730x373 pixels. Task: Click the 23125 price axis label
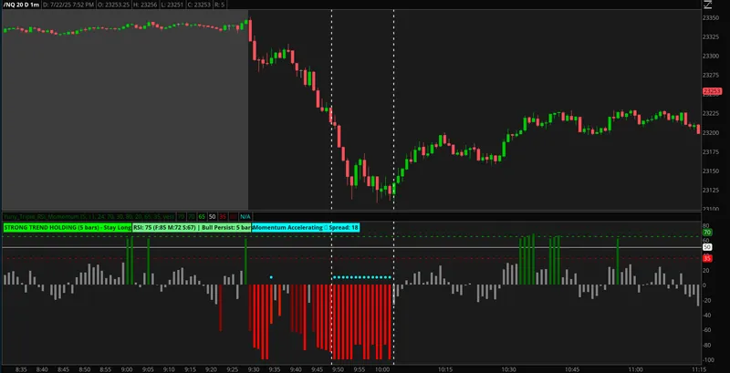point(712,190)
